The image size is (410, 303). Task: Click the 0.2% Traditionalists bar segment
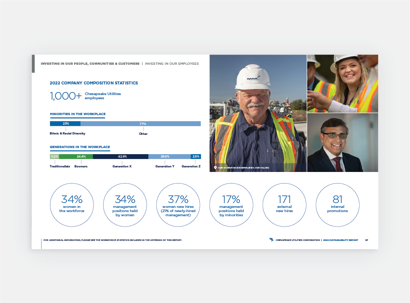pyautogui.click(x=54, y=156)
